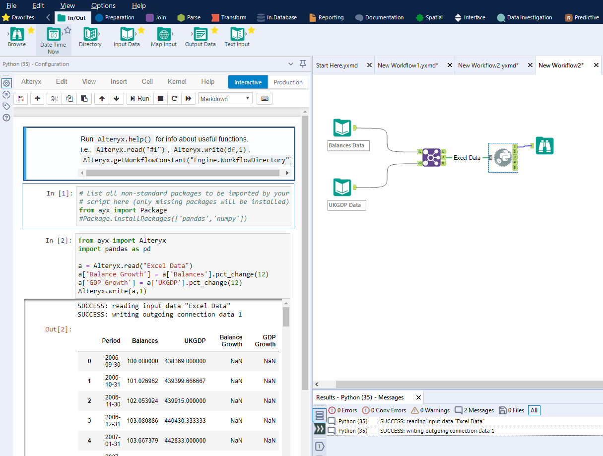Collapse the Python configuration panel header
The image size is (603, 456).
click(291, 64)
